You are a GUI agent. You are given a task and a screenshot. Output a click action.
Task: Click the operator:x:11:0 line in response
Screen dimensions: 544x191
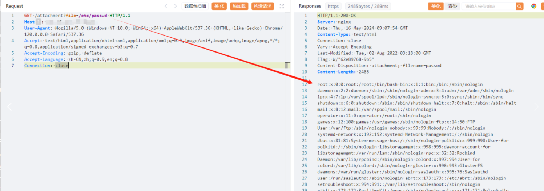pos(374,115)
